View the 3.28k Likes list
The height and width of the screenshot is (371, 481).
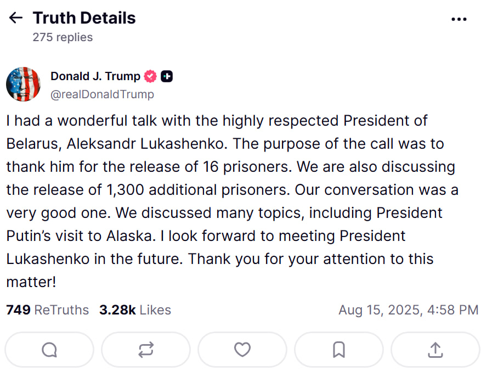click(x=135, y=310)
